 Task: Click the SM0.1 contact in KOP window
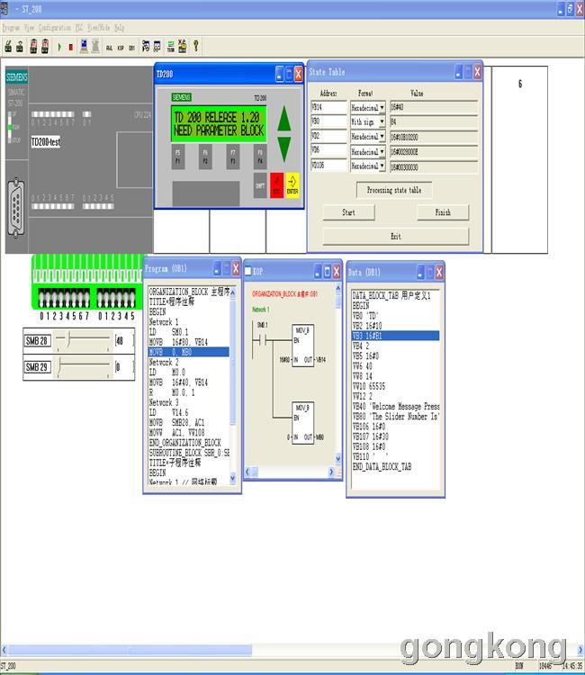pyautogui.click(x=262, y=341)
